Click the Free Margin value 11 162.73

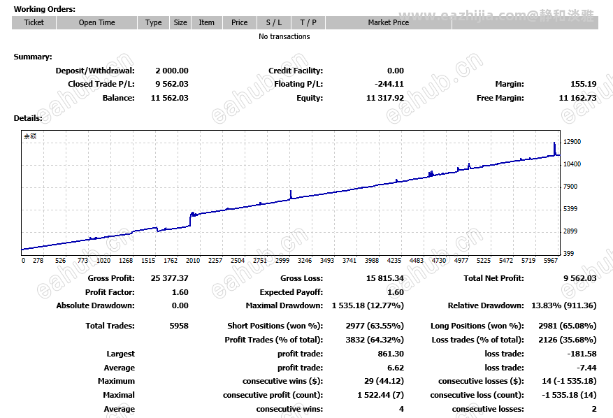578,98
